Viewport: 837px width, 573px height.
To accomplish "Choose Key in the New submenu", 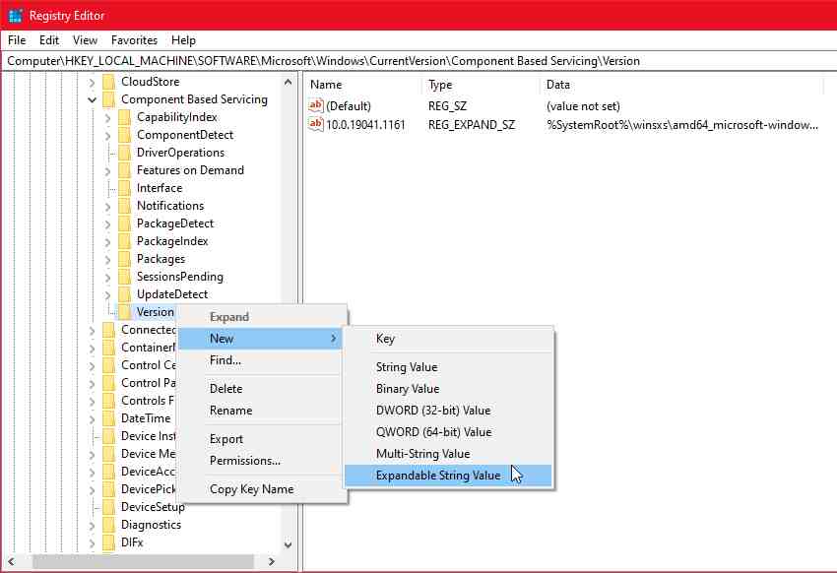I will coord(448,339).
